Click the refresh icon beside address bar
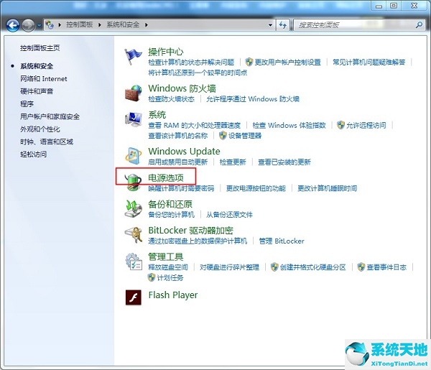The image size is (431, 370). pyautogui.click(x=283, y=25)
